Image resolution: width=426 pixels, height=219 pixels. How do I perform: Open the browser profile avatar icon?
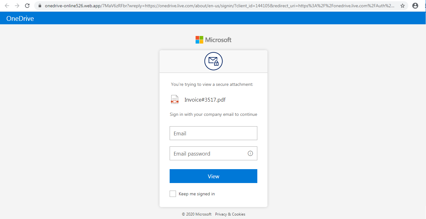pyautogui.click(x=415, y=6)
